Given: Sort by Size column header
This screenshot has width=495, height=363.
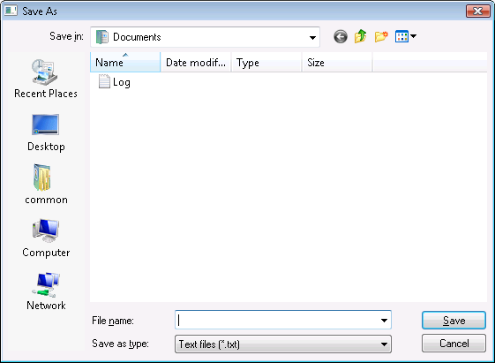Looking at the screenshot, I should pos(337,62).
